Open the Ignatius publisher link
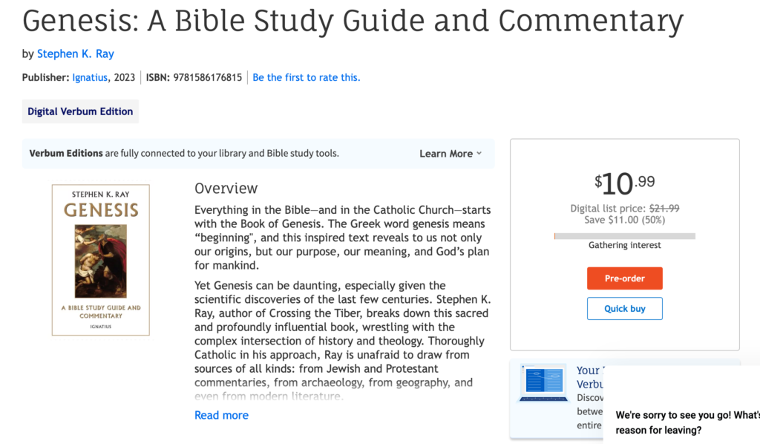Viewport: 760px width, 444px height. pos(90,77)
